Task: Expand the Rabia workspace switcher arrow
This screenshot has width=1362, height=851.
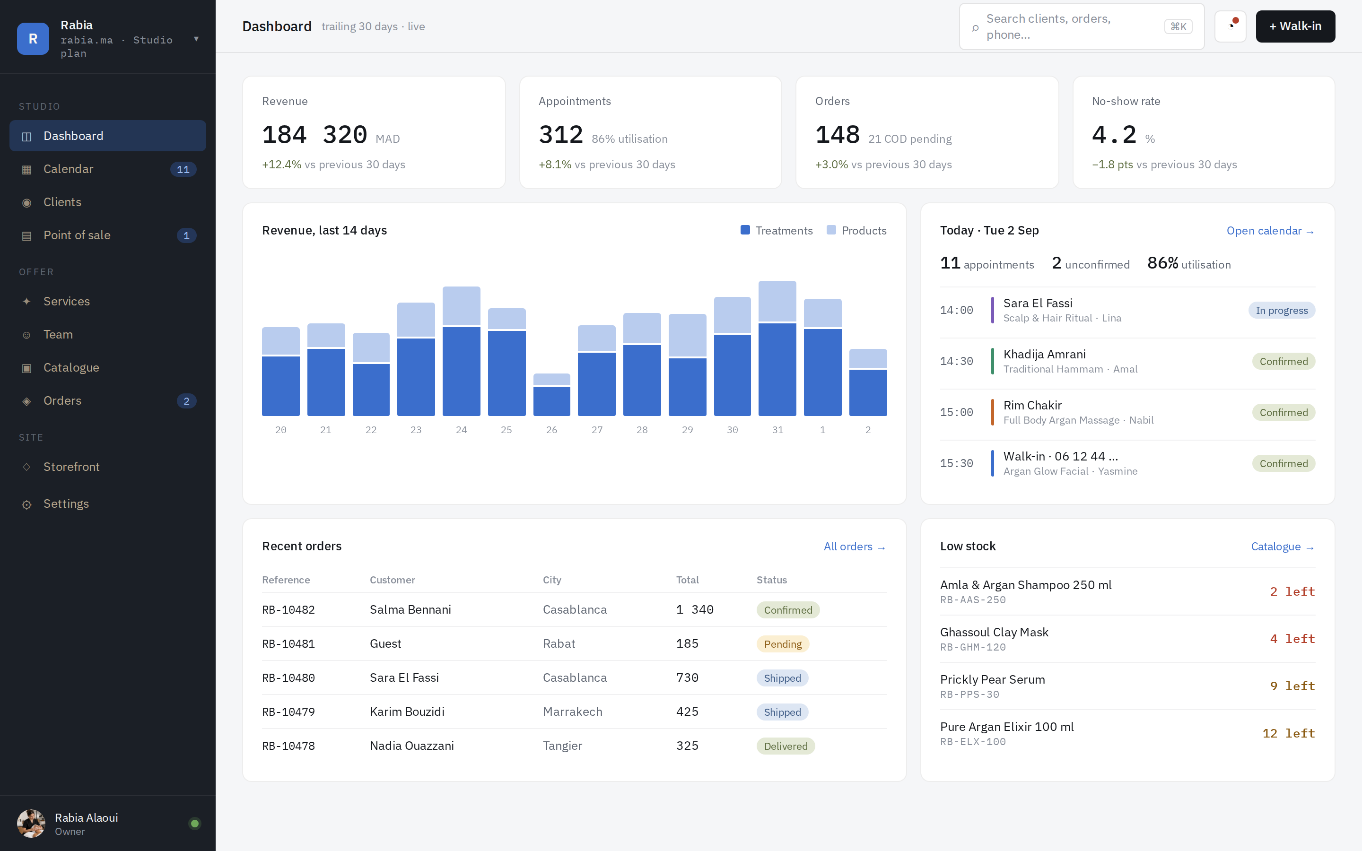Action: tap(196, 39)
